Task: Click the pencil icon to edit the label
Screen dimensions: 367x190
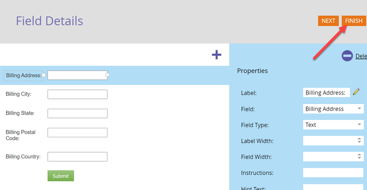Action: point(356,92)
